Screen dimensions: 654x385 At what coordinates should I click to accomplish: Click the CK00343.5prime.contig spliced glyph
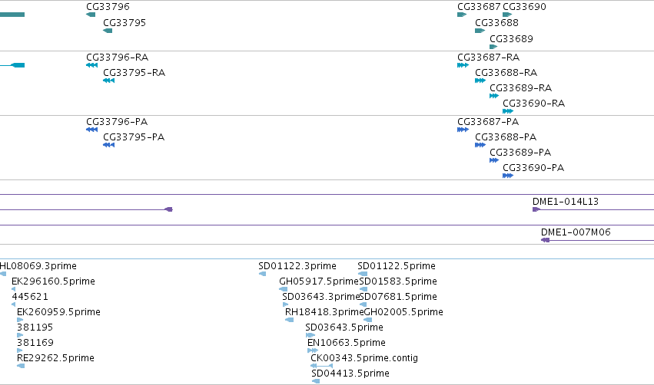tap(321, 365)
